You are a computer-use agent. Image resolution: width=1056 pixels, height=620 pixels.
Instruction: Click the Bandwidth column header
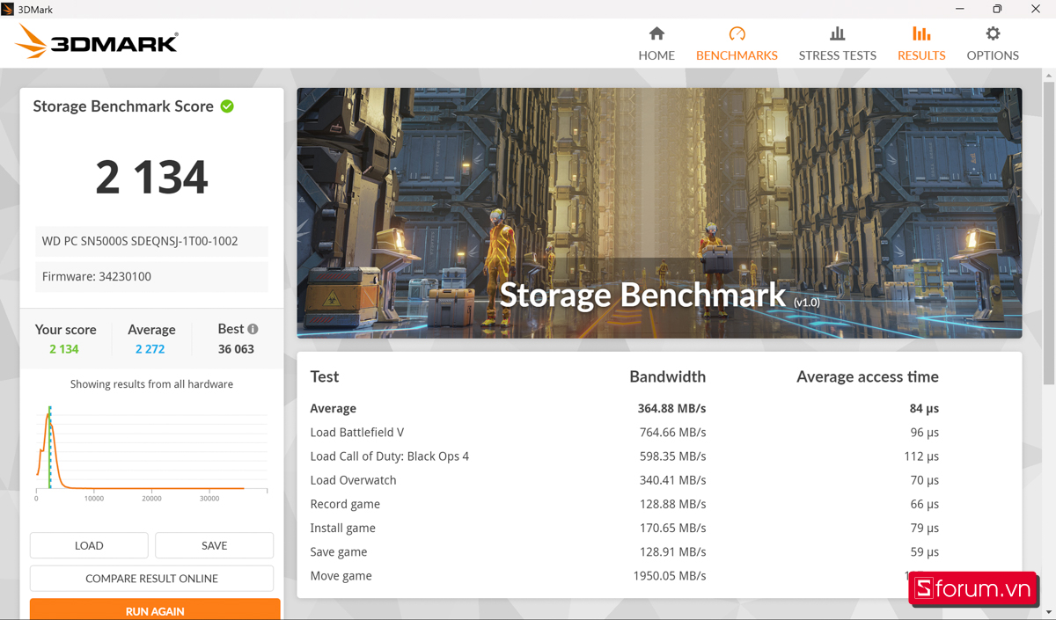point(667,376)
